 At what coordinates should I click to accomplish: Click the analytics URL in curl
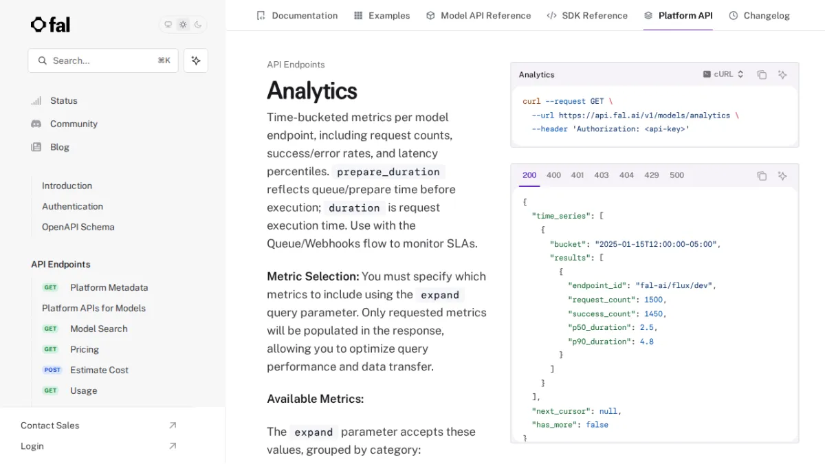(x=644, y=115)
